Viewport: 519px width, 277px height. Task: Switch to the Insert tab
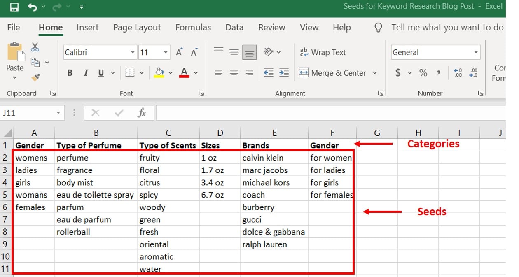point(87,28)
